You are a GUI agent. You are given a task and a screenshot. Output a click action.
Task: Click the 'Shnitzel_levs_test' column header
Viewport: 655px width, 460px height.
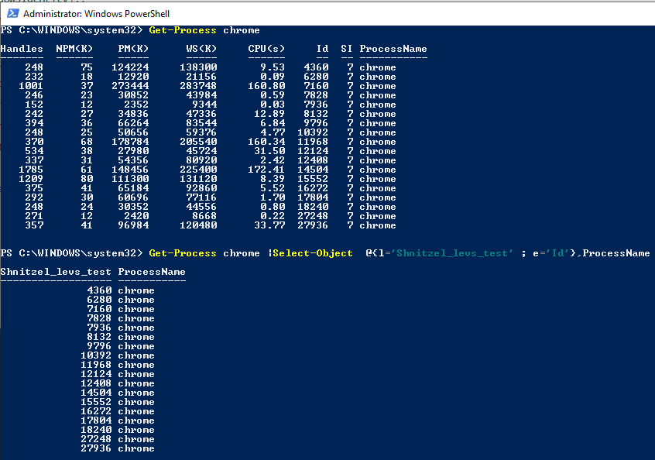[x=56, y=272]
